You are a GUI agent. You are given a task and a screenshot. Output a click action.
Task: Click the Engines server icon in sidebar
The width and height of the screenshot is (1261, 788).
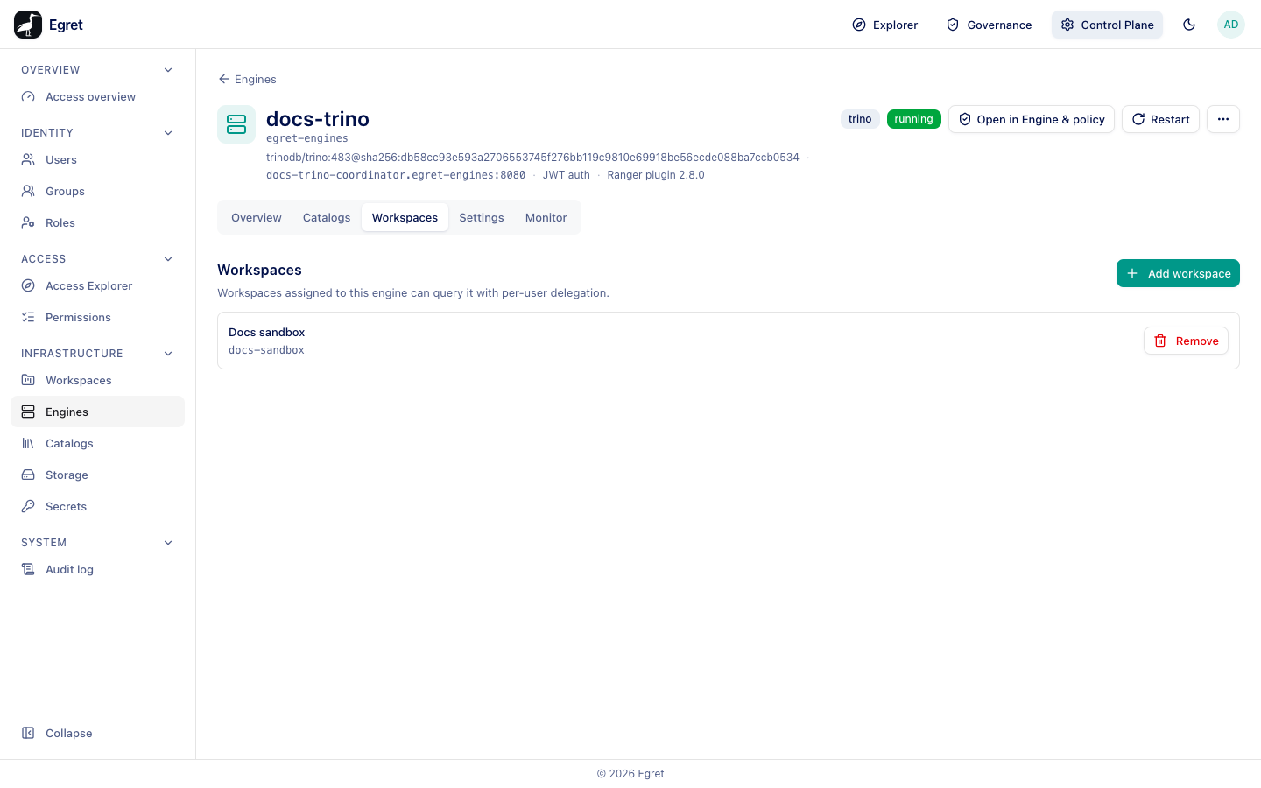28,412
